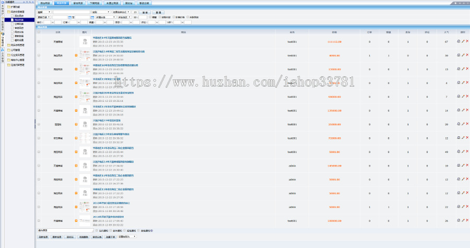Open the level dropdown next to keyword input
The image size is (470, 248).
click(x=101, y=13)
